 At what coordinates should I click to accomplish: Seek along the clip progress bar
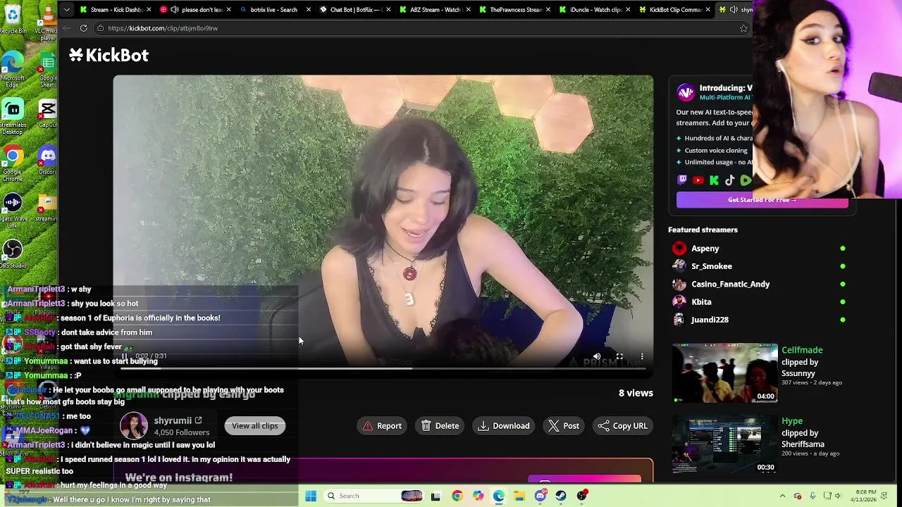pyautogui.click(x=383, y=368)
